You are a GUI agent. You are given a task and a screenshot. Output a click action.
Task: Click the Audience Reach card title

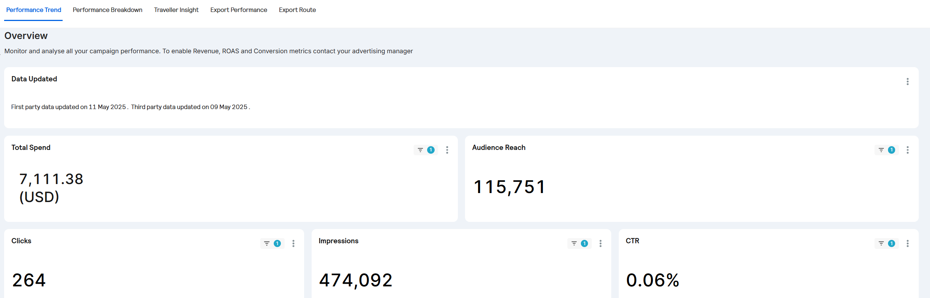click(x=499, y=147)
